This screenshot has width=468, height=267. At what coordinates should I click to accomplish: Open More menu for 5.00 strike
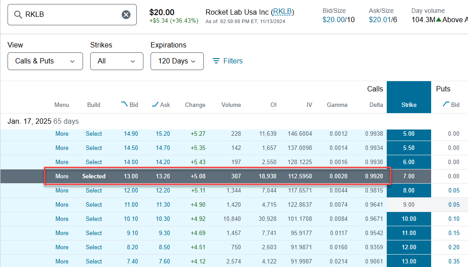[x=62, y=134]
